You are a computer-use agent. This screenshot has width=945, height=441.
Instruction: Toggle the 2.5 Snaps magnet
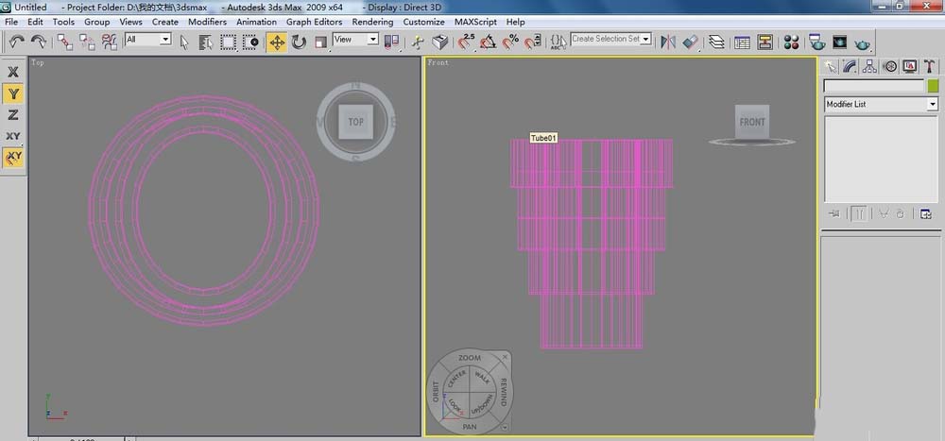click(x=466, y=42)
